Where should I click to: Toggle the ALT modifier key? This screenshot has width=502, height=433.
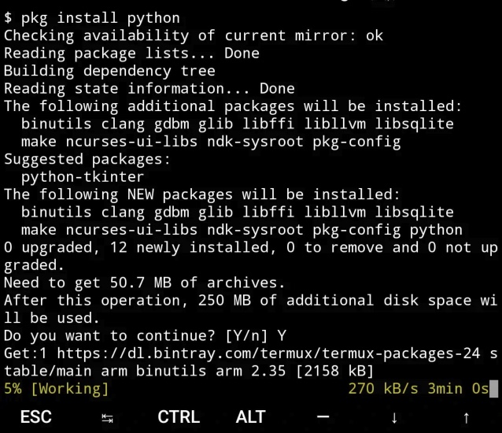(250, 417)
